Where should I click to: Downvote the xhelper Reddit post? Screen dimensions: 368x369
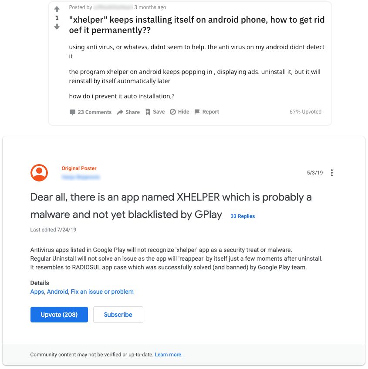tap(57, 27)
